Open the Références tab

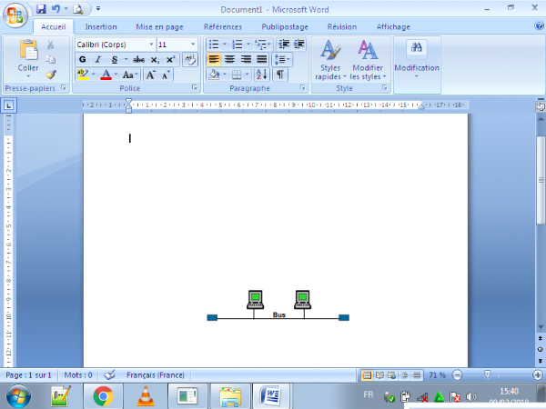pyautogui.click(x=223, y=26)
